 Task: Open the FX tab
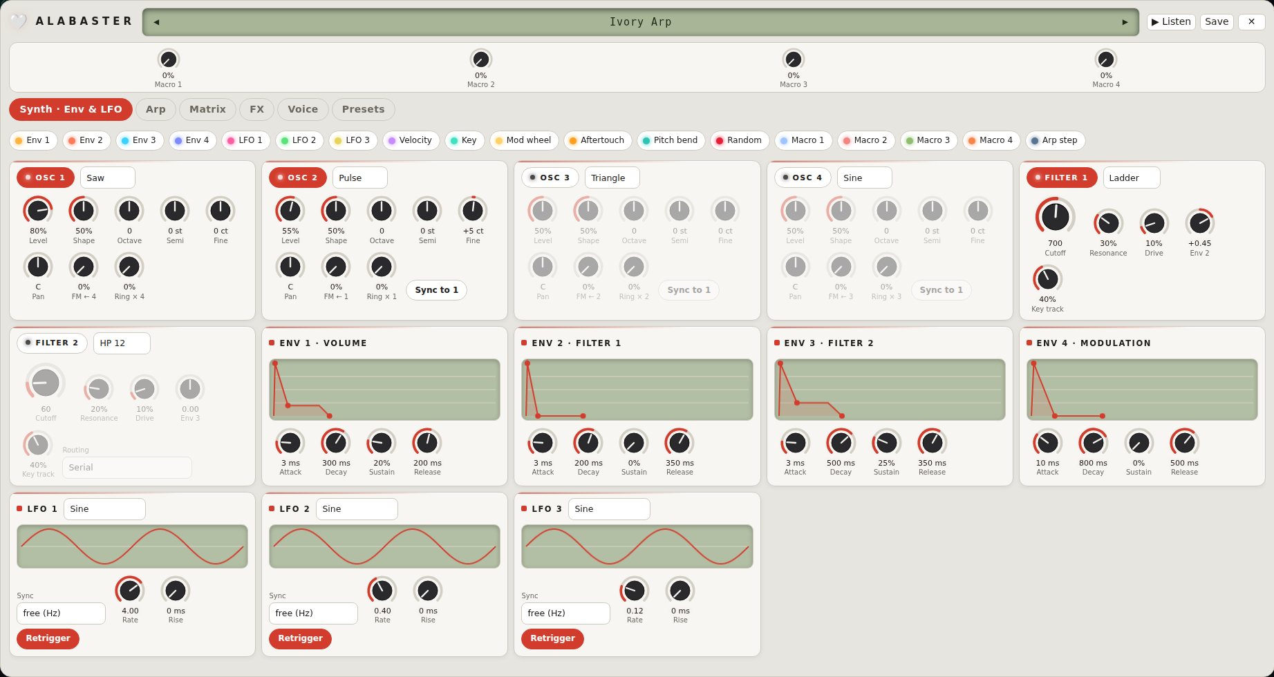click(x=256, y=109)
